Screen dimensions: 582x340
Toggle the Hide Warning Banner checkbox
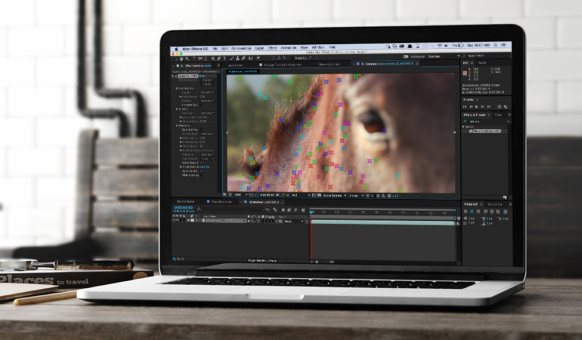coord(202,174)
